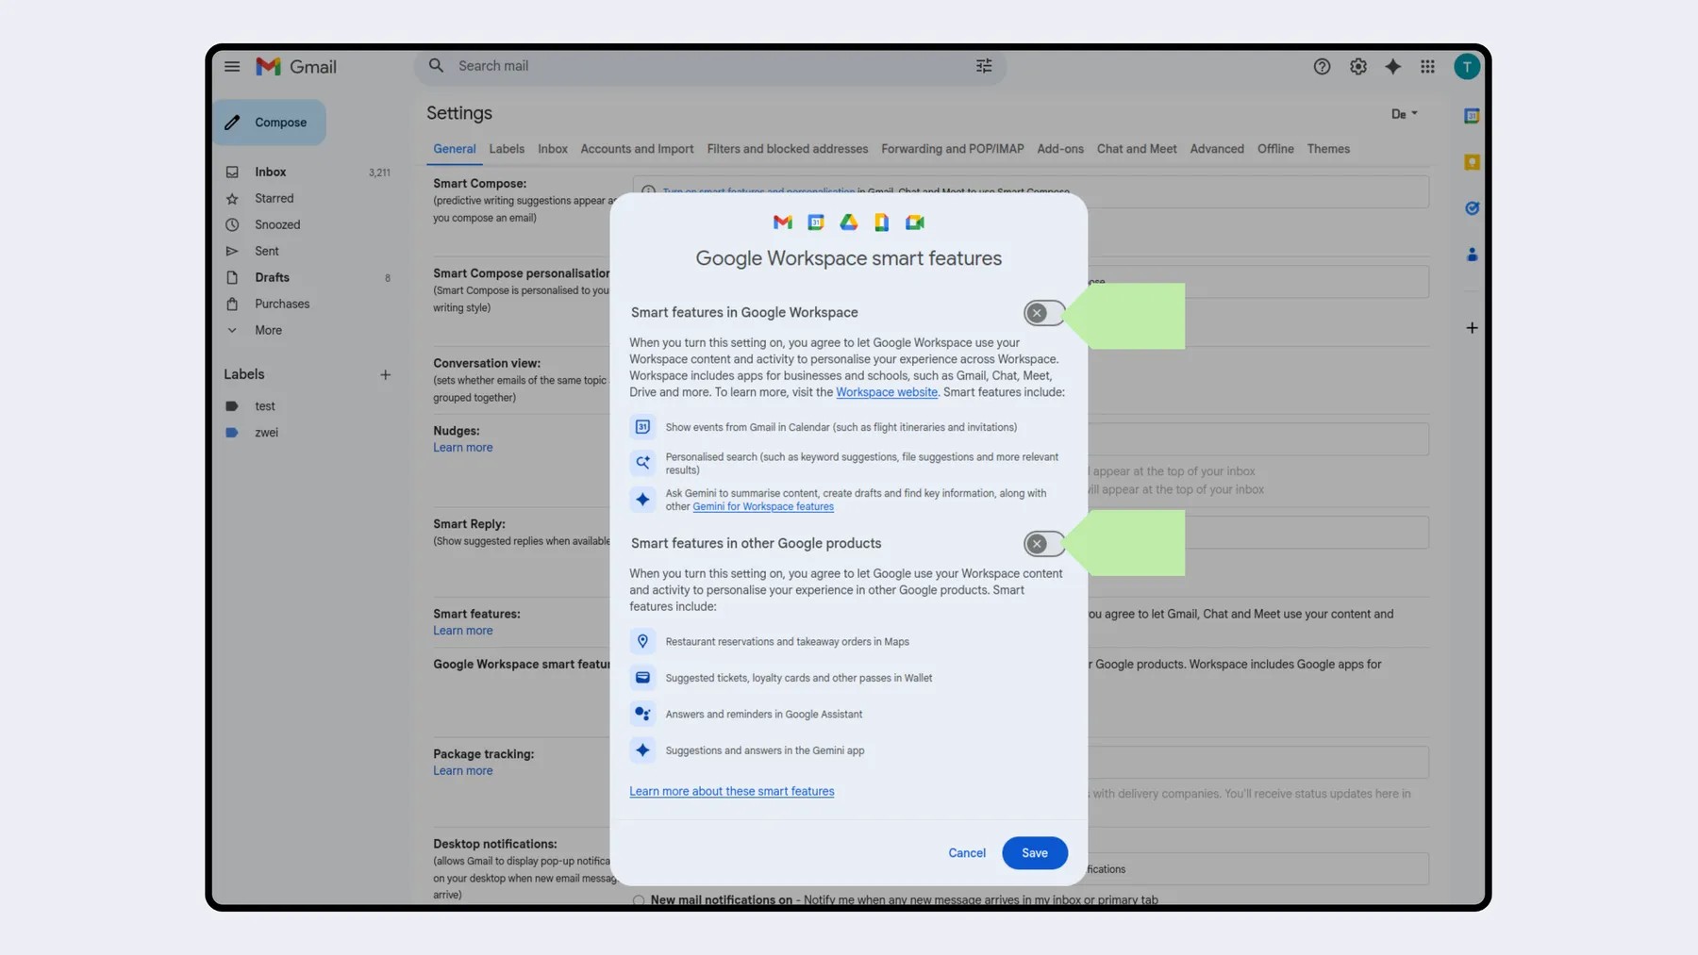Open Filters and blocked addresses tab
The height and width of the screenshot is (955, 1698).
tap(788, 149)
